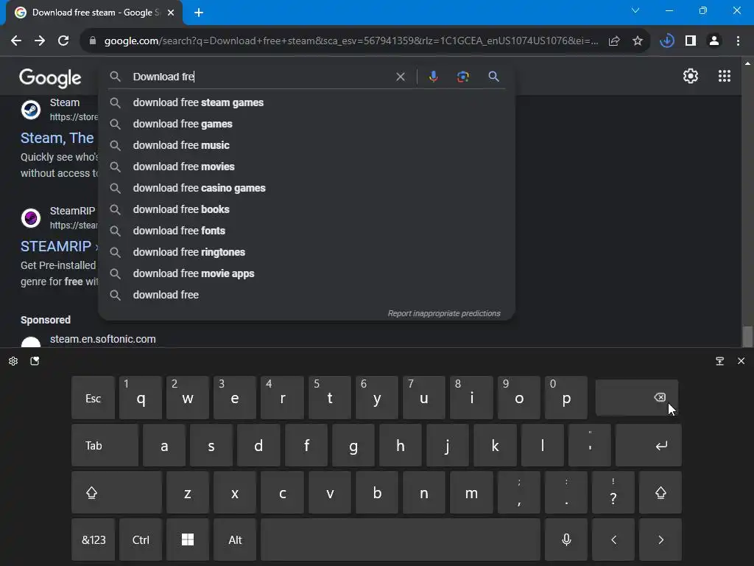Bookmark this page with the star icon
The height and width of the screenshot is (566, 754).
[638, 41]
